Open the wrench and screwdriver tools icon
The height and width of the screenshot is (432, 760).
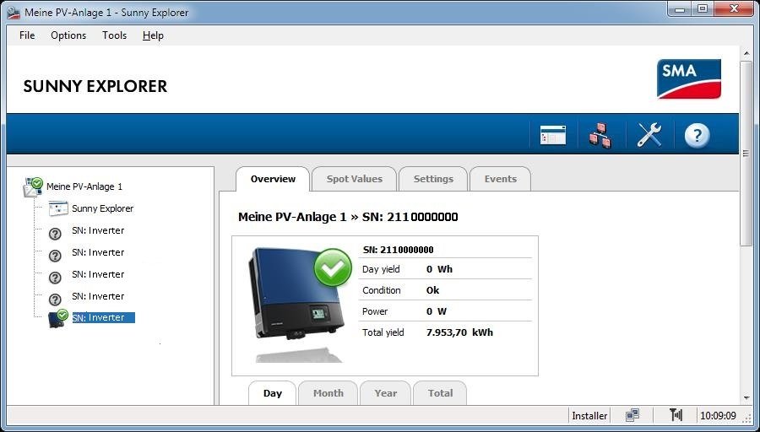pos(649,135)
